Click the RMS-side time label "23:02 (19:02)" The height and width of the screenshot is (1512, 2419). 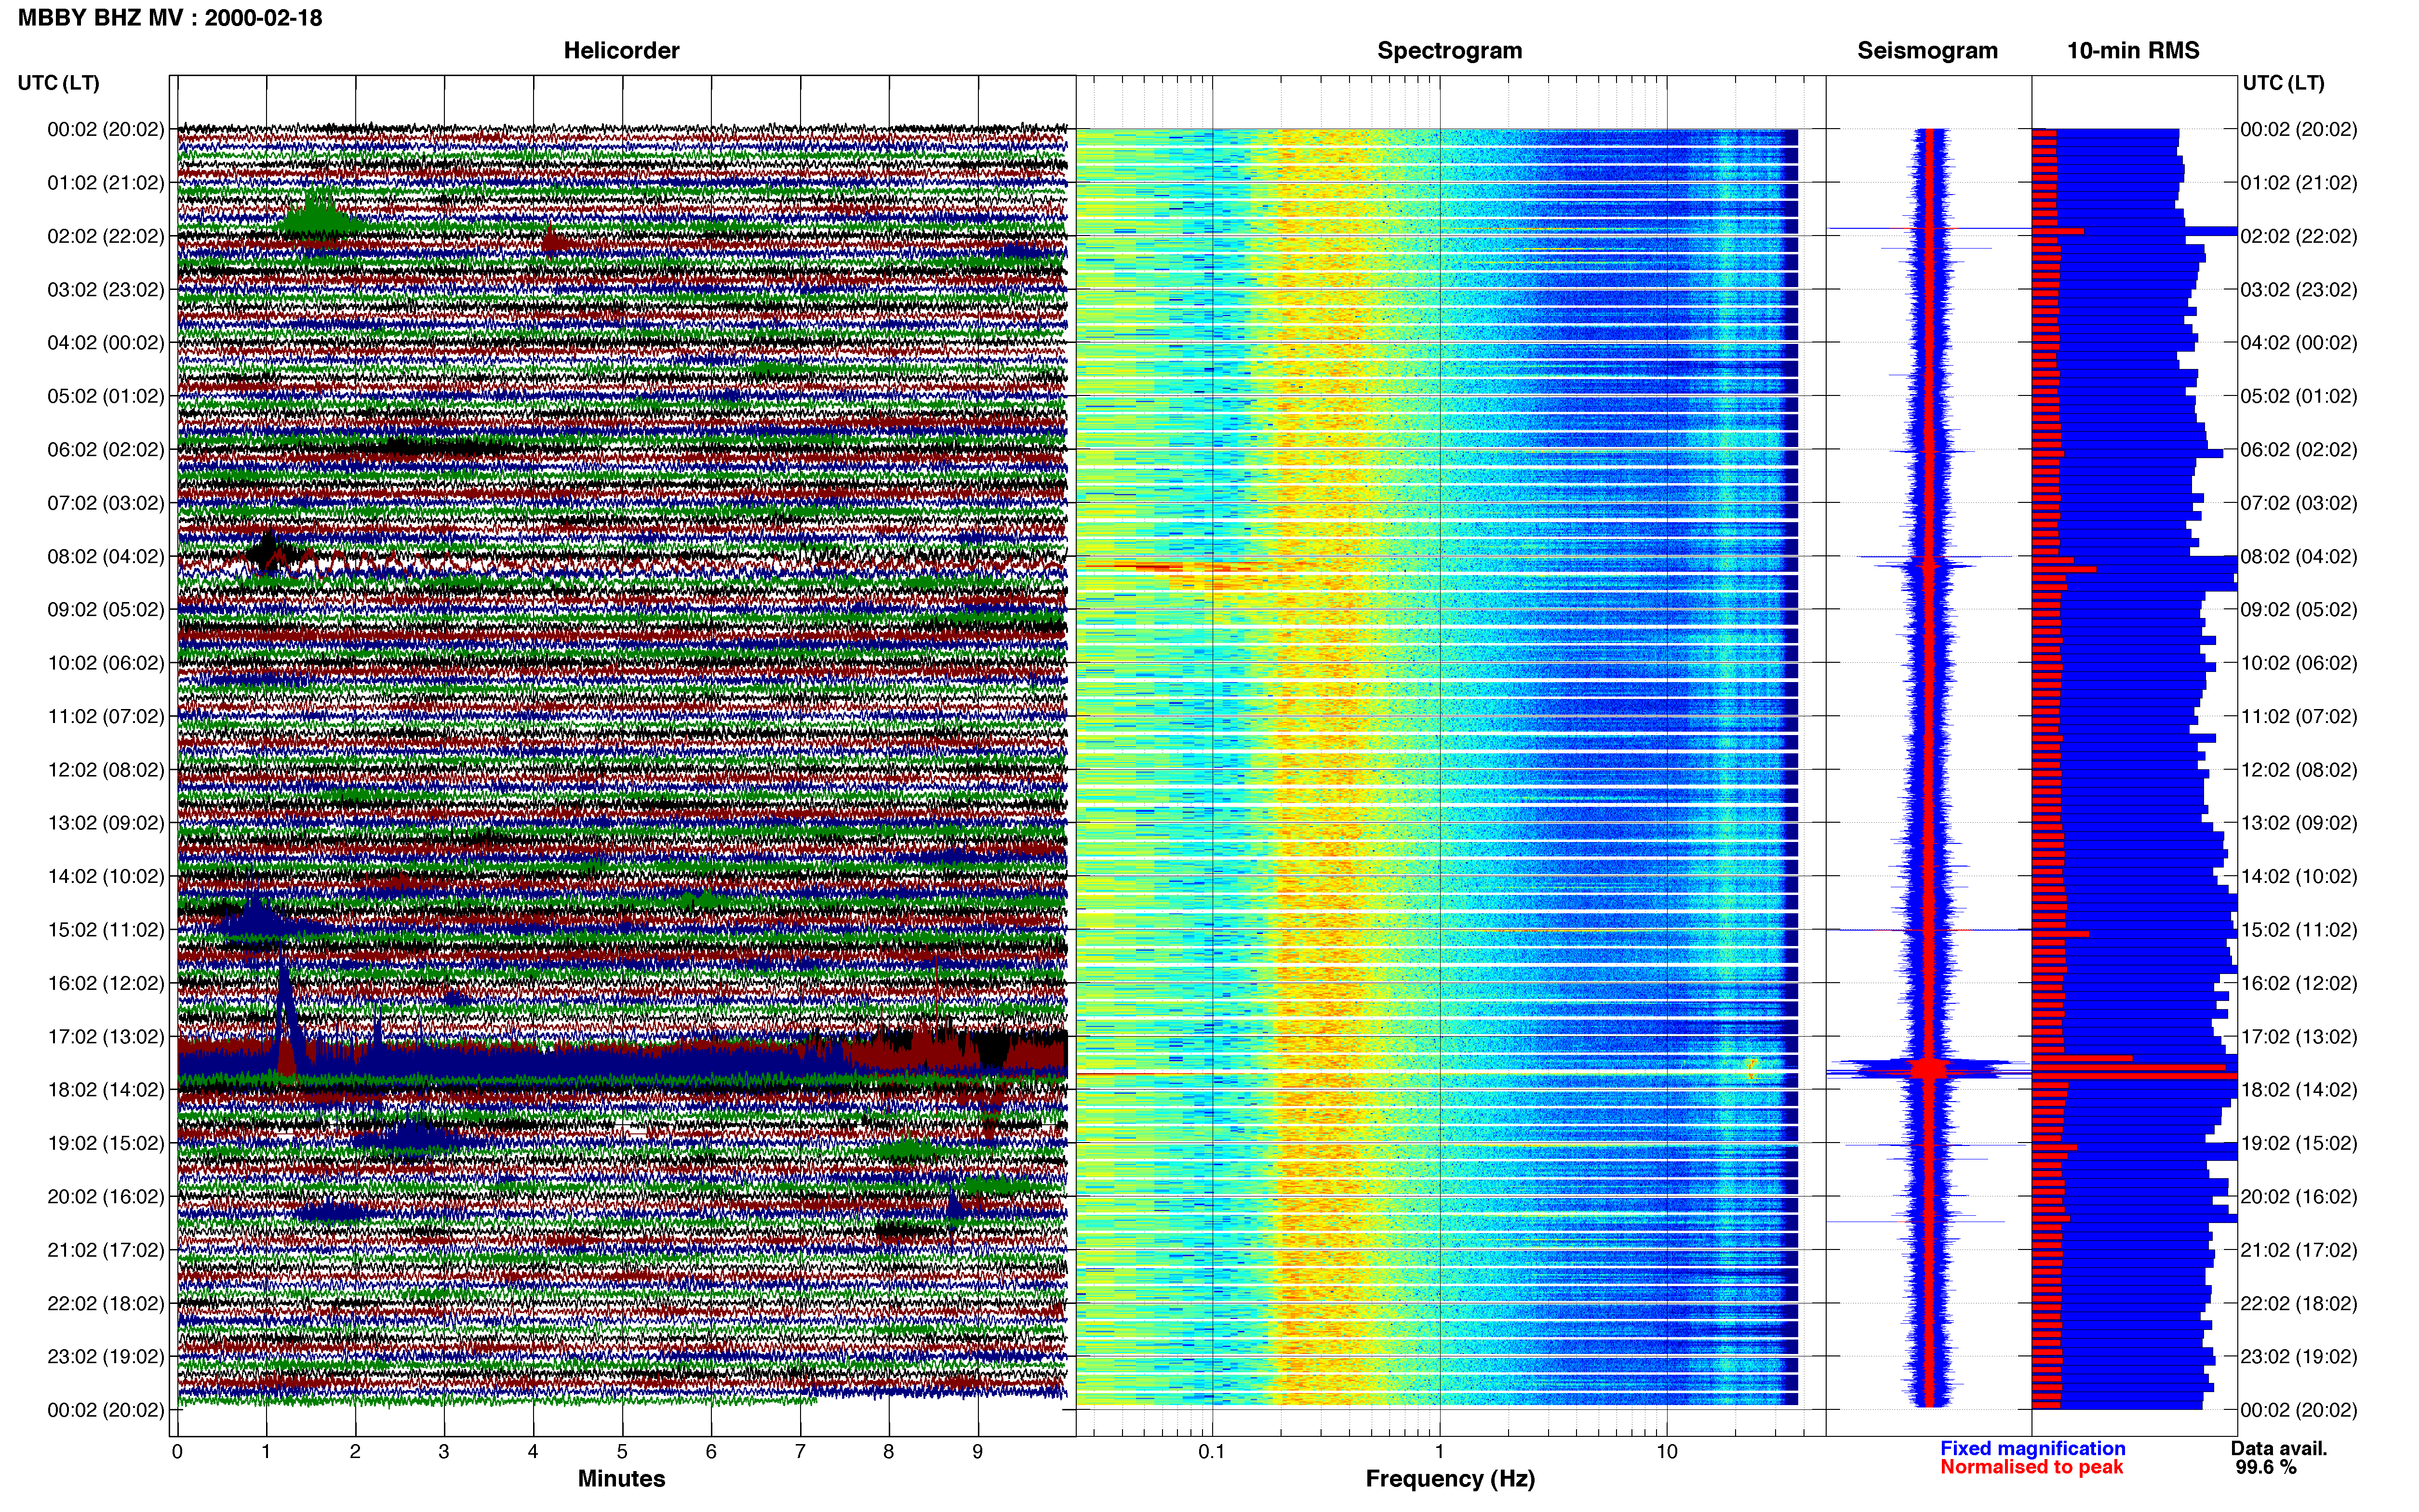pos(2299,1357)
